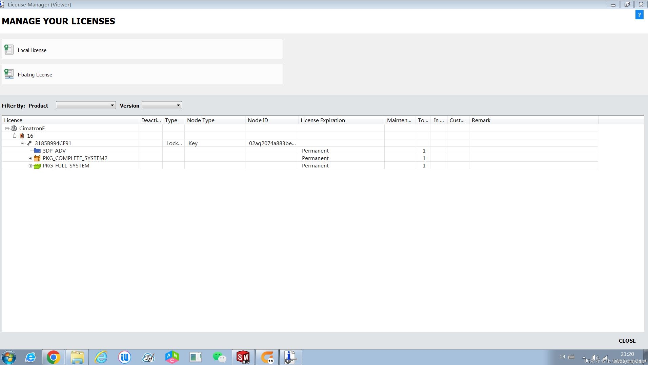Screen dimensions: 648x365
Task: Collapse the version 16 tree node
Action: (15, 136)
